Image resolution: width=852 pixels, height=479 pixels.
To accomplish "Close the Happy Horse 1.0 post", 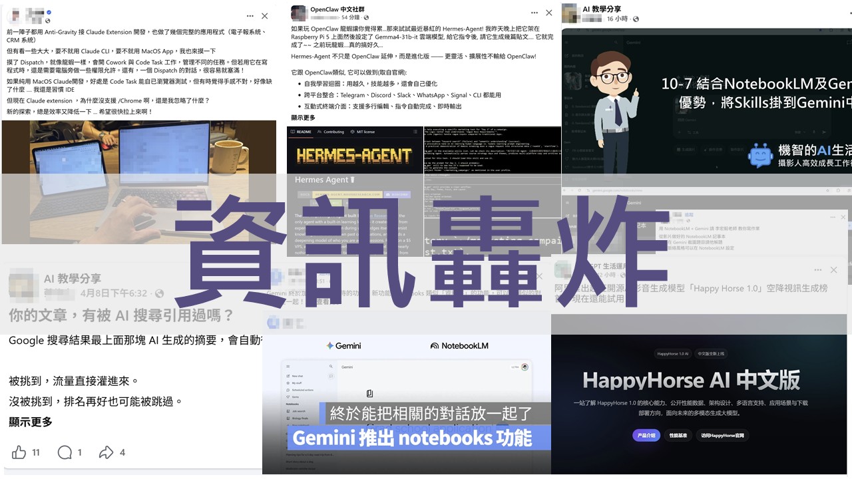I will click(833, 270).
